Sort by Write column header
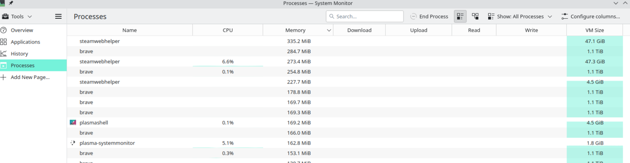The height and width of the screenshot is (163, 630). [x=531, y=30]
